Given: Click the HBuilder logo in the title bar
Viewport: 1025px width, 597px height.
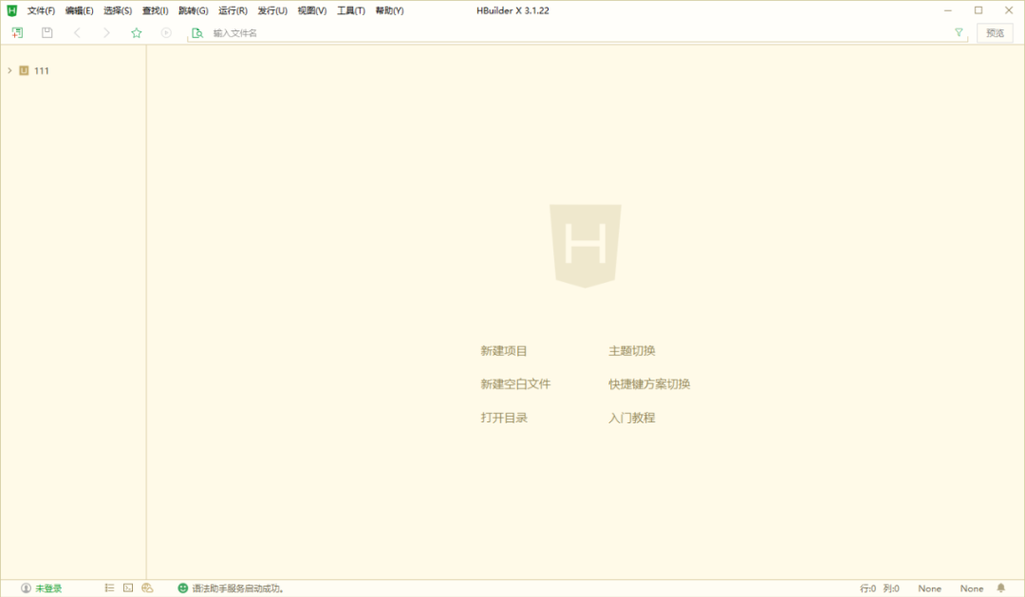Looking at the screenshot, I should tap(11, 10).
